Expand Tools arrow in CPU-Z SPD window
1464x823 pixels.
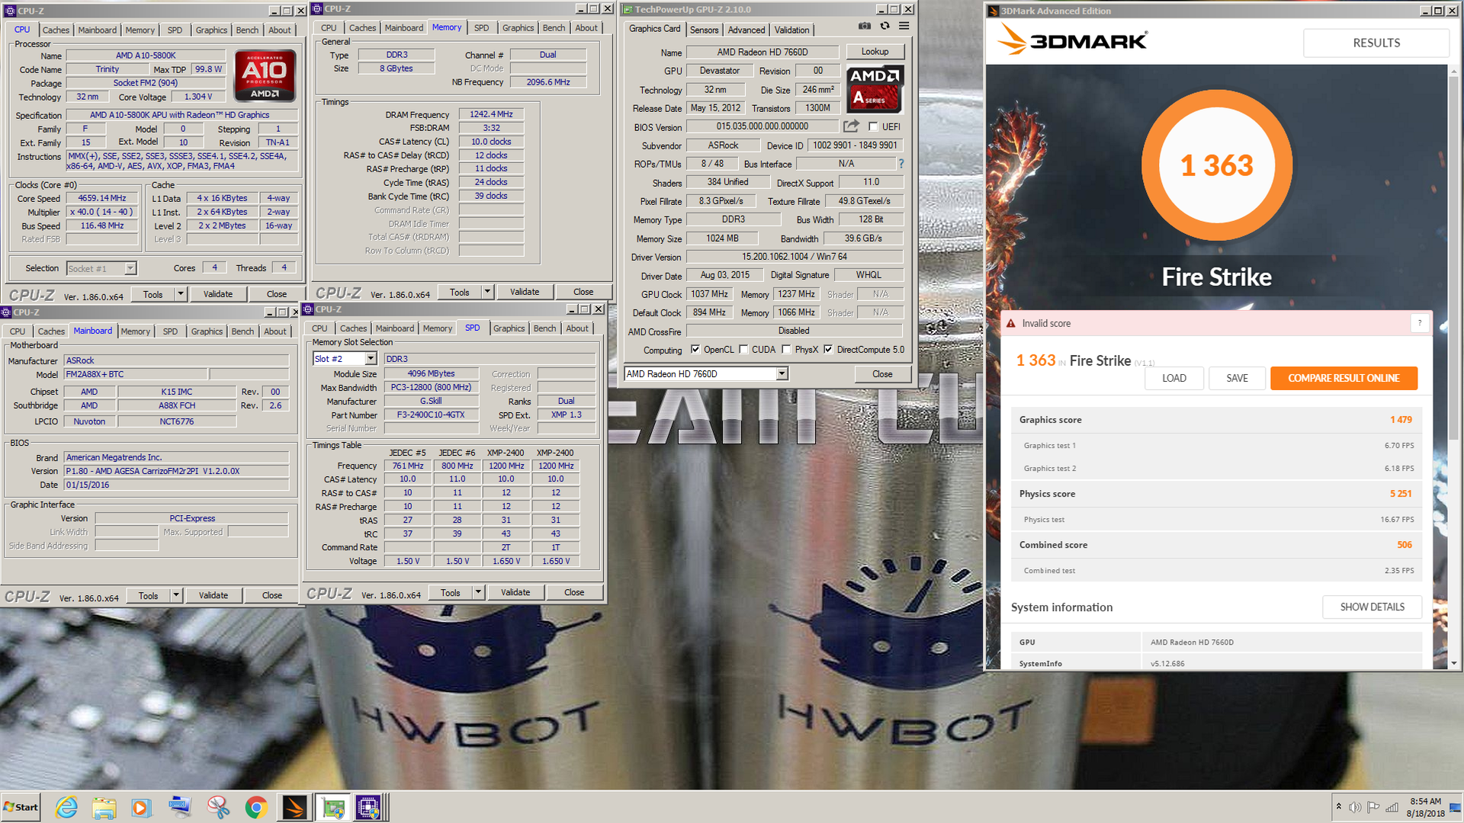coord(478,592)
